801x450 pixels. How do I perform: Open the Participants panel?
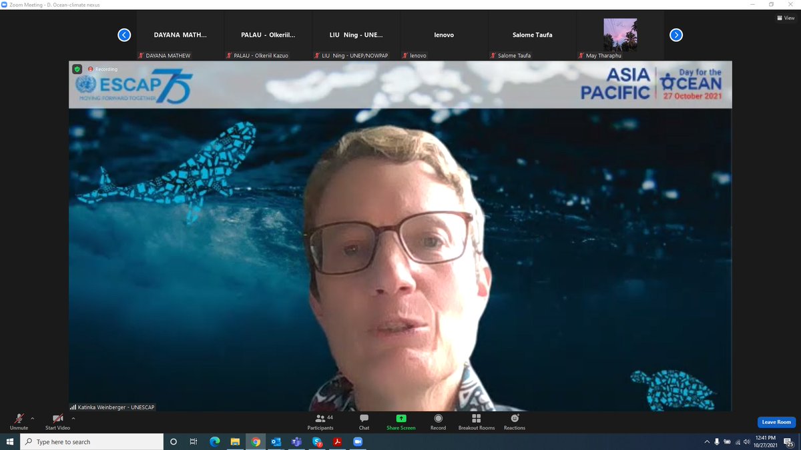[x=320, y=421]
